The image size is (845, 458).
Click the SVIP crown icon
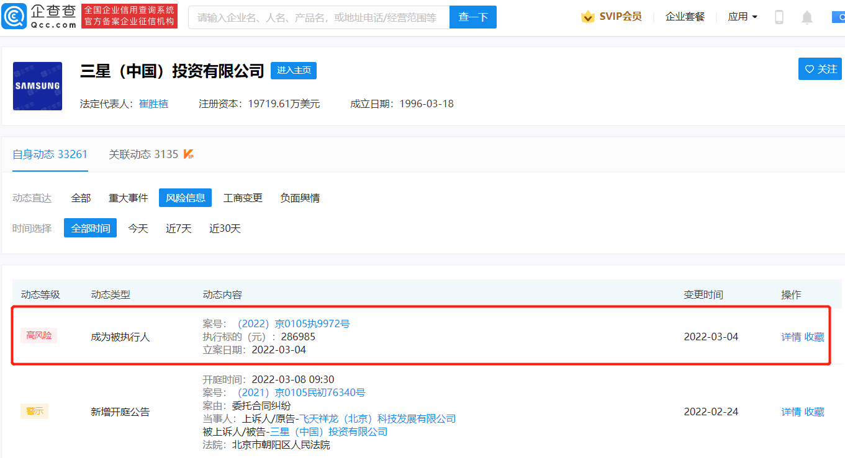point(587,17)
